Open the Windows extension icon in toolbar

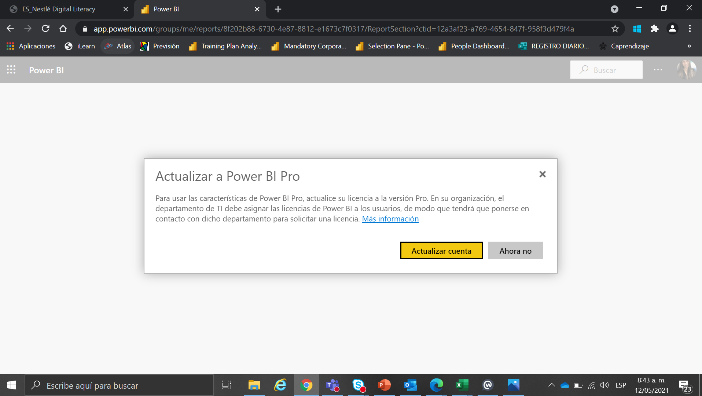coord(637,29)
